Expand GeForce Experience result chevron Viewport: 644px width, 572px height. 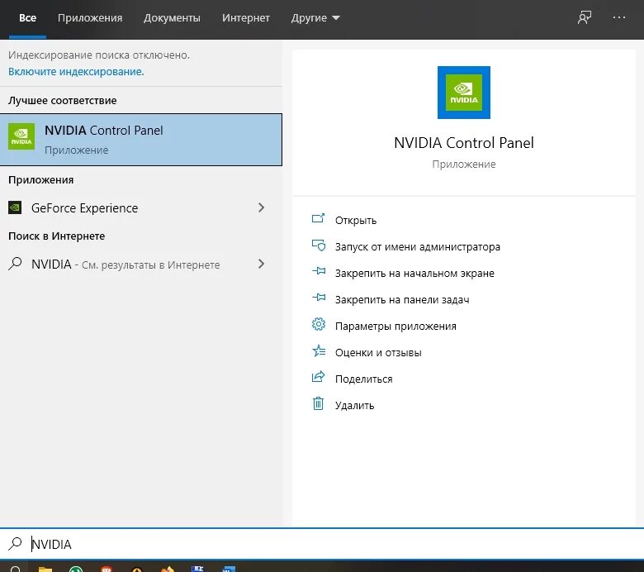click(261, 207)
